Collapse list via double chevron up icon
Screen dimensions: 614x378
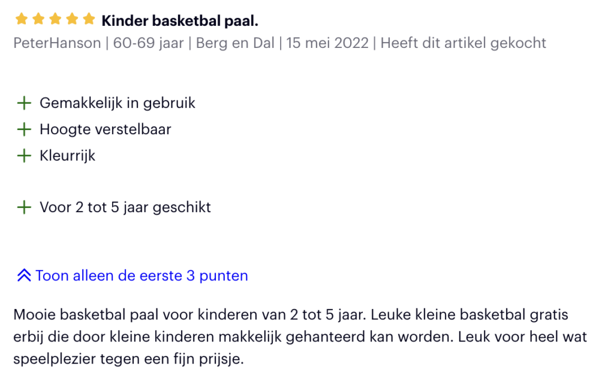pyautogui.click(x=24, y=276)
